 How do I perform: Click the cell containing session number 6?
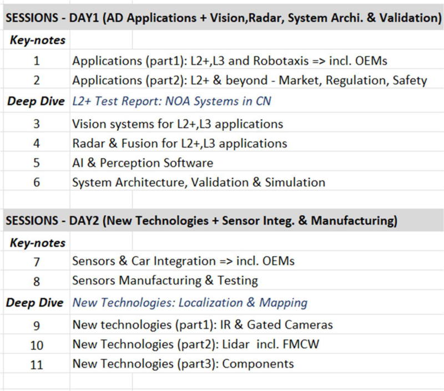point(36,182)
